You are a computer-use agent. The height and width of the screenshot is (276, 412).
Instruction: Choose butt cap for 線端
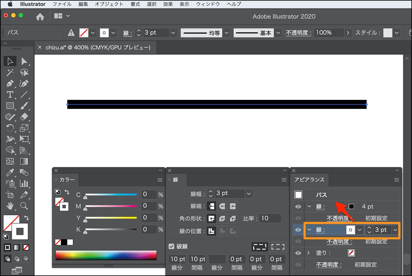212,206
